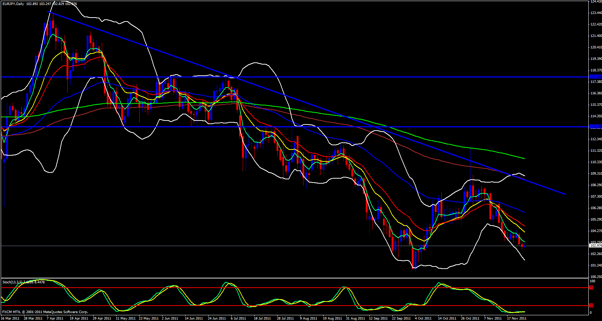Click the 120.410 price scale label
602x321 pixels.
[x=596, y=47]
